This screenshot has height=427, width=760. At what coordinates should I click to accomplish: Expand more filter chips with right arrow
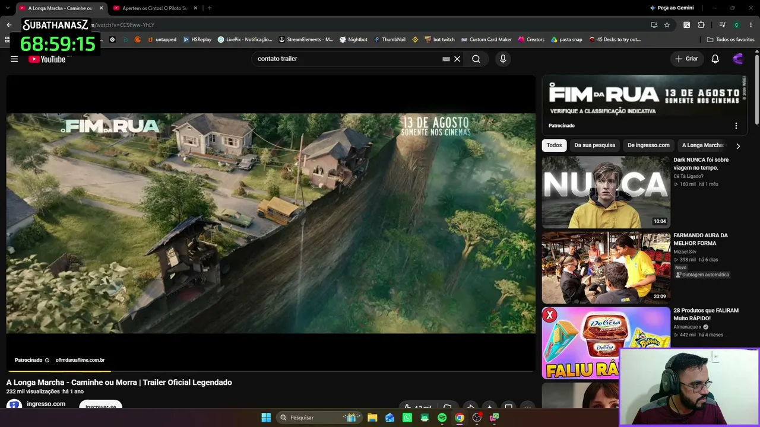738,146
